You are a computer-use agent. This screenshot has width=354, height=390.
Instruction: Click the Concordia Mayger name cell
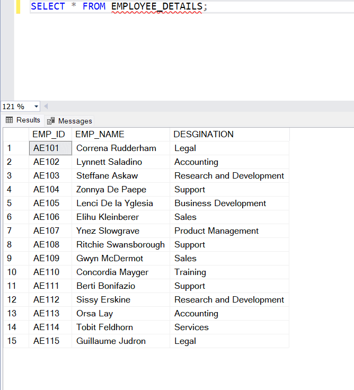121,272
